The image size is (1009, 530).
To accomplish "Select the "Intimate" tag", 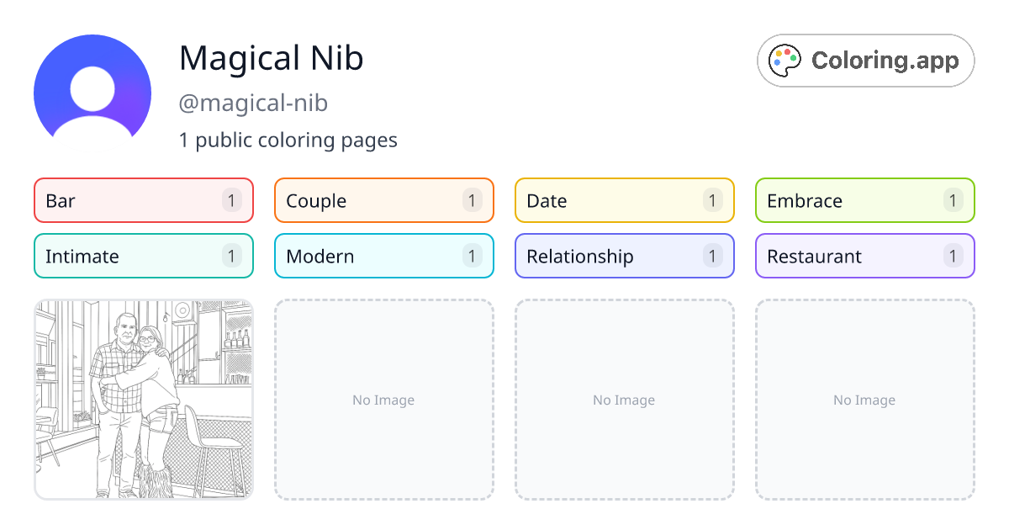I will pyautogui.click(x=143, y=256).
